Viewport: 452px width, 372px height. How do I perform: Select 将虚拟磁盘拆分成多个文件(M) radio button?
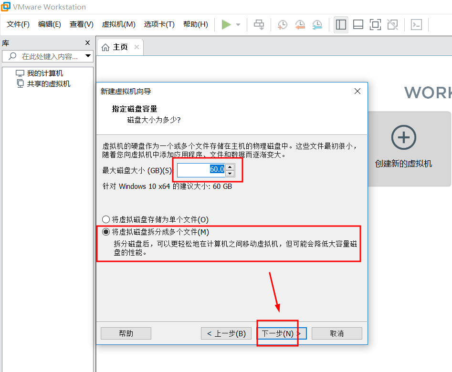[x=106, y=232]
